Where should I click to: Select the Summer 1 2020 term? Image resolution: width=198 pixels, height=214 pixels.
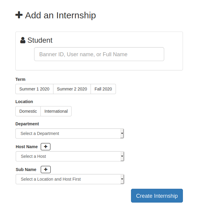tap(34, 89)
